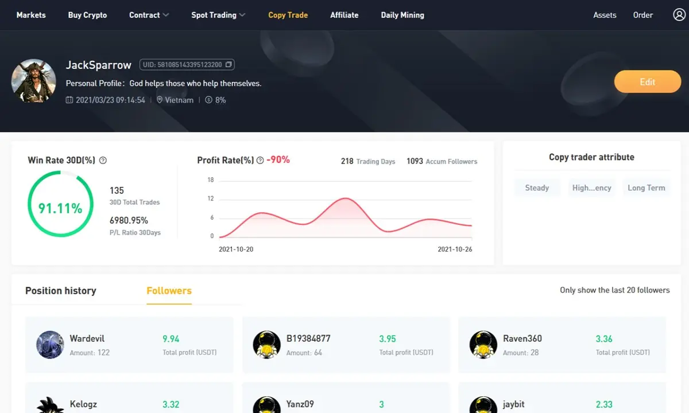Click Raven360's 3.36 total profit
Image resolution: width=689 pixels, height=413 pixels.
(x=604, y=338)
